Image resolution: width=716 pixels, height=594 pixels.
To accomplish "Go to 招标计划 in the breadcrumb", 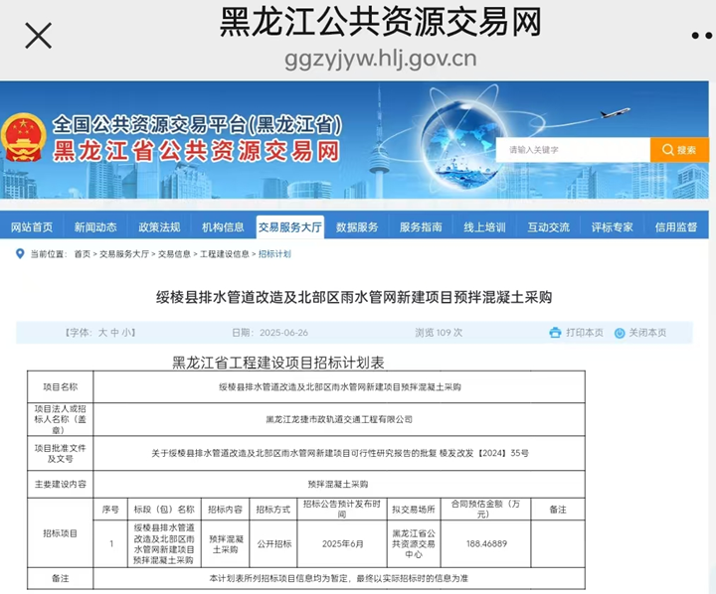I will (274, 254).
